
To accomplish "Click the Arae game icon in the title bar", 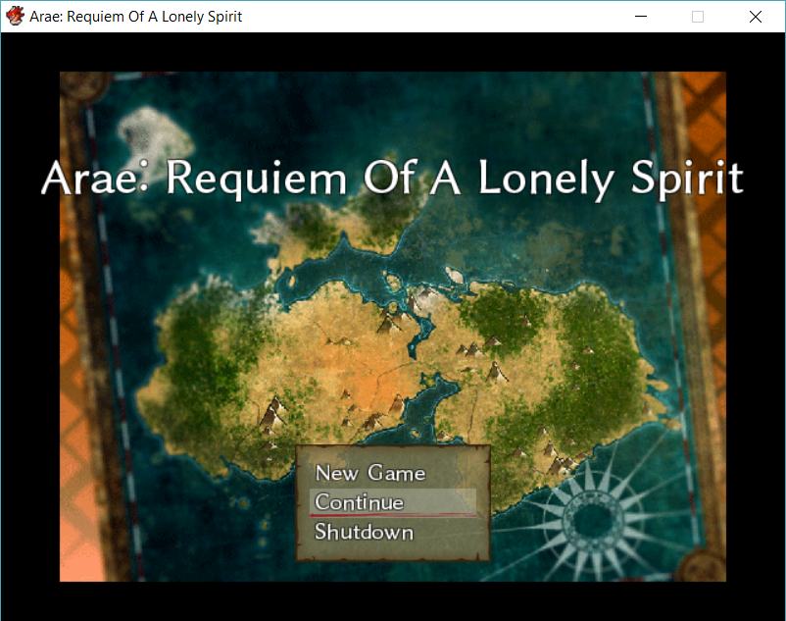I will (15, 16).
